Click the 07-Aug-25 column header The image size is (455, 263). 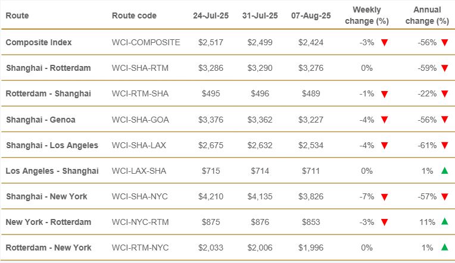pos(311,15)
